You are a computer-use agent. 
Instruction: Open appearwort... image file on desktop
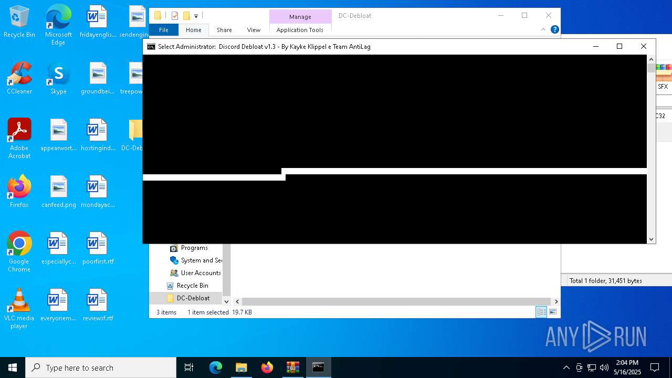click(58, 135)
